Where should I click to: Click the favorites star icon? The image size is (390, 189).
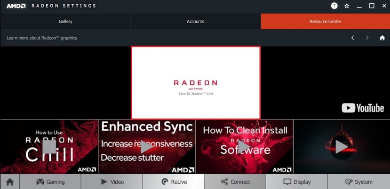pos(347,6)
